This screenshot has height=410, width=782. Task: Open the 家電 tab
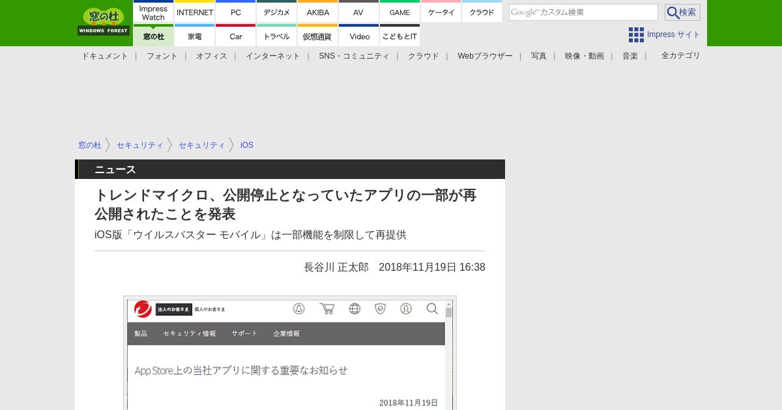click(x=195, y=36)
